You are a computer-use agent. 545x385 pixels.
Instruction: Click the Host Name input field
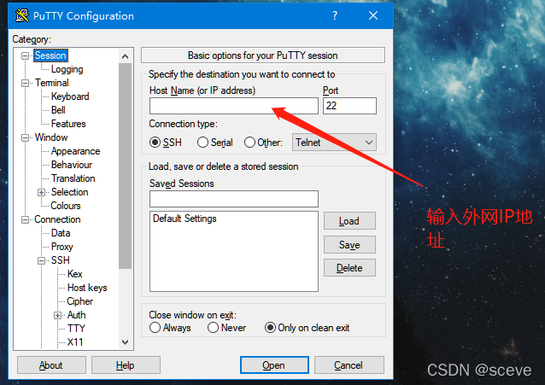pos(234,106)
